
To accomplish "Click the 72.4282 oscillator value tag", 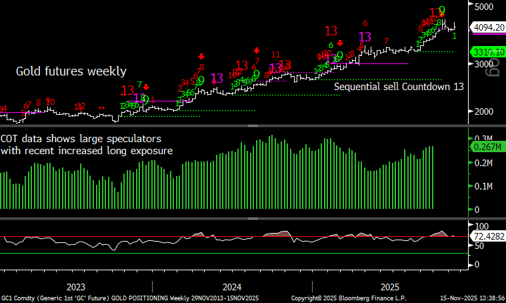I will coord(486,237).
